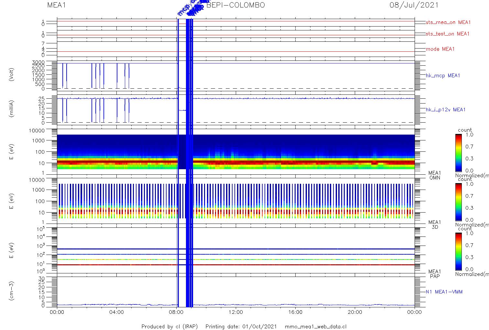Select the sts_mea_on MEA1 legend label

click(448, 22)
